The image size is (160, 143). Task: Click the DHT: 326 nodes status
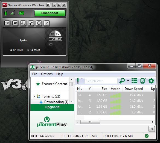point(42,136)
